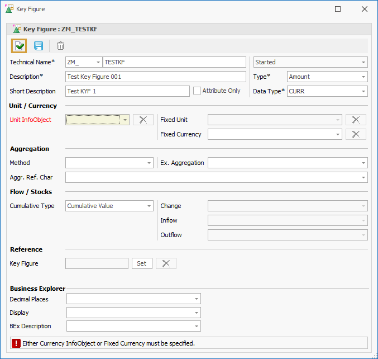The width and height of the screenshot is (378, 359).
Task: Clear the Fixed Unit with X button
Action: pyautogui.click(x=356, y=120)
